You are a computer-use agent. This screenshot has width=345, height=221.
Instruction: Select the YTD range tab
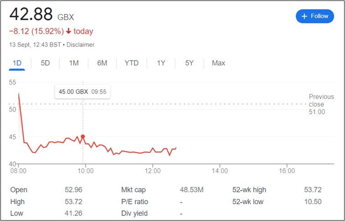[131, 63]
